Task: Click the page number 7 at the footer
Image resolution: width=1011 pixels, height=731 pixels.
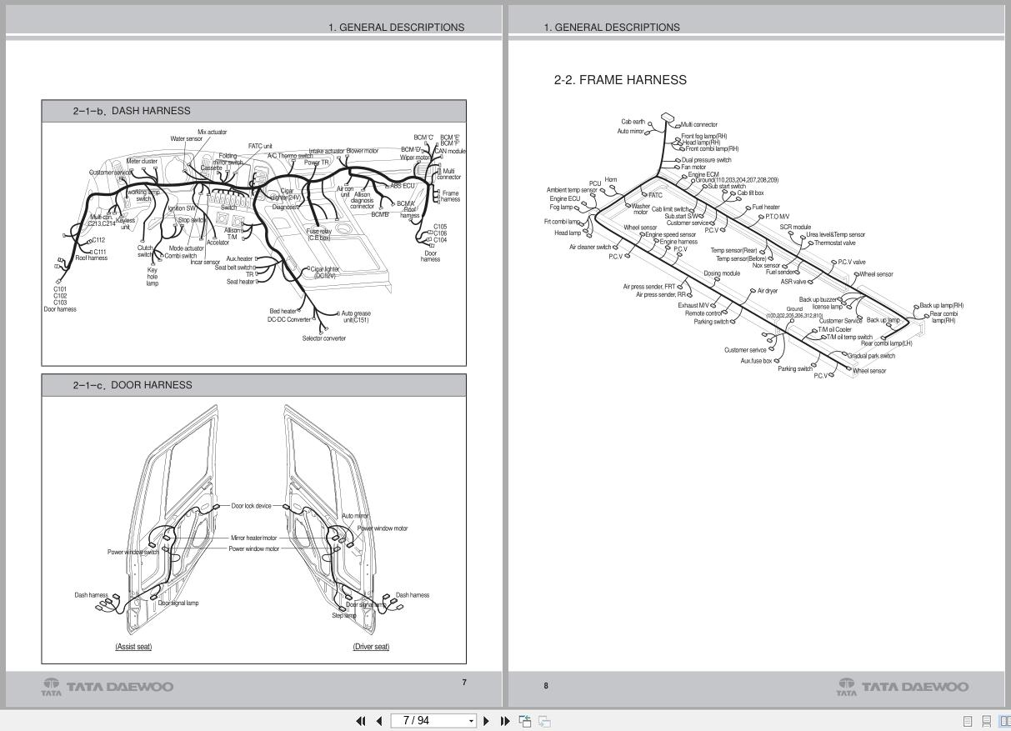Action: [464, 682]
